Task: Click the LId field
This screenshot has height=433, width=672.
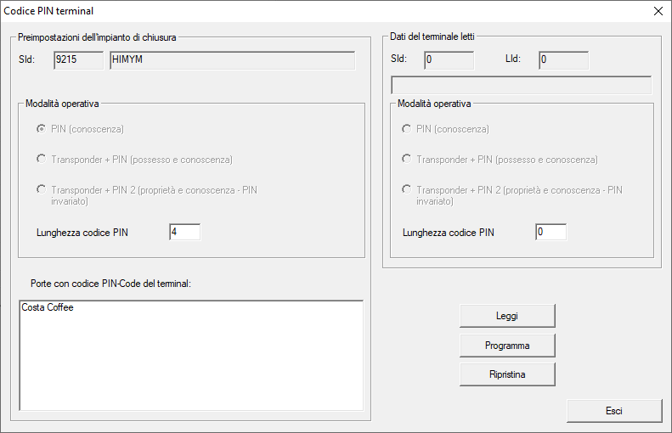Action: (562, 59)
